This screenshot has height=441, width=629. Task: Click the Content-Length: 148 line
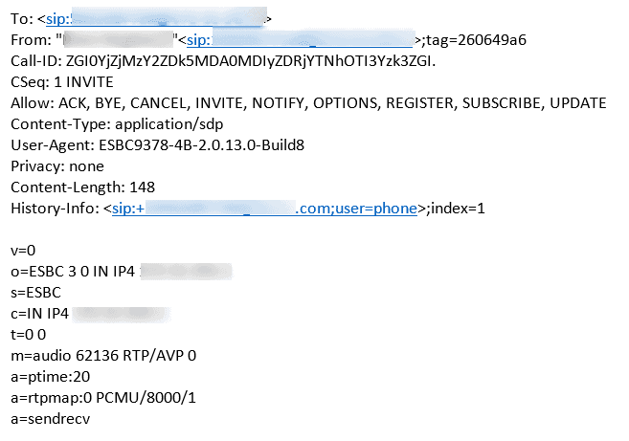click(x=82, y=187)
